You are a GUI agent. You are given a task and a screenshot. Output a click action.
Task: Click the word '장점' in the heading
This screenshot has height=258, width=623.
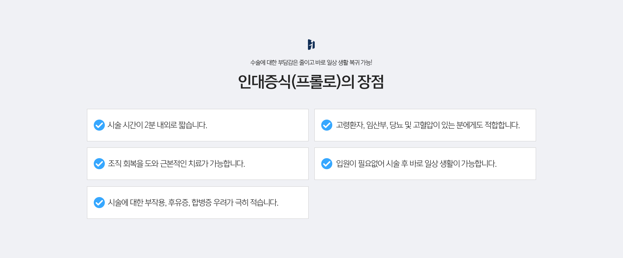(x=371, y=82)
